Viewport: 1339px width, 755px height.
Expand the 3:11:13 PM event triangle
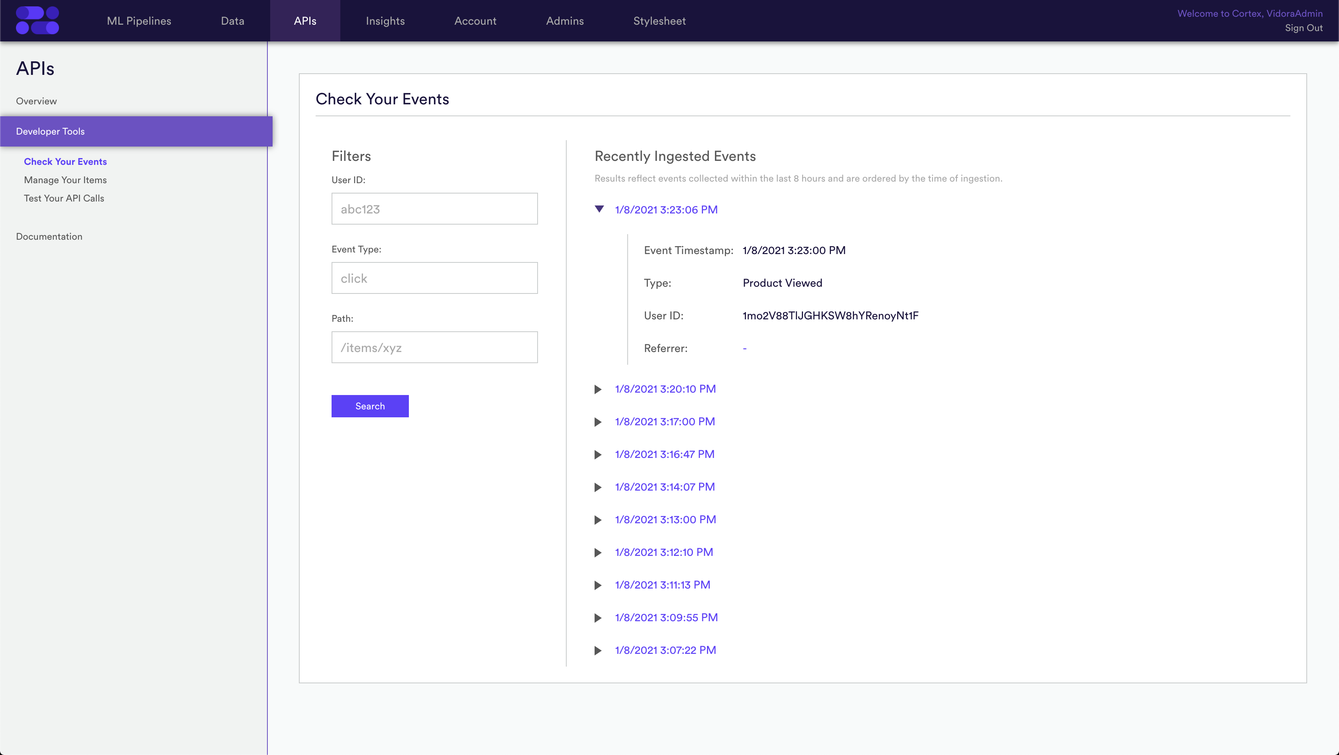point(598,586)
